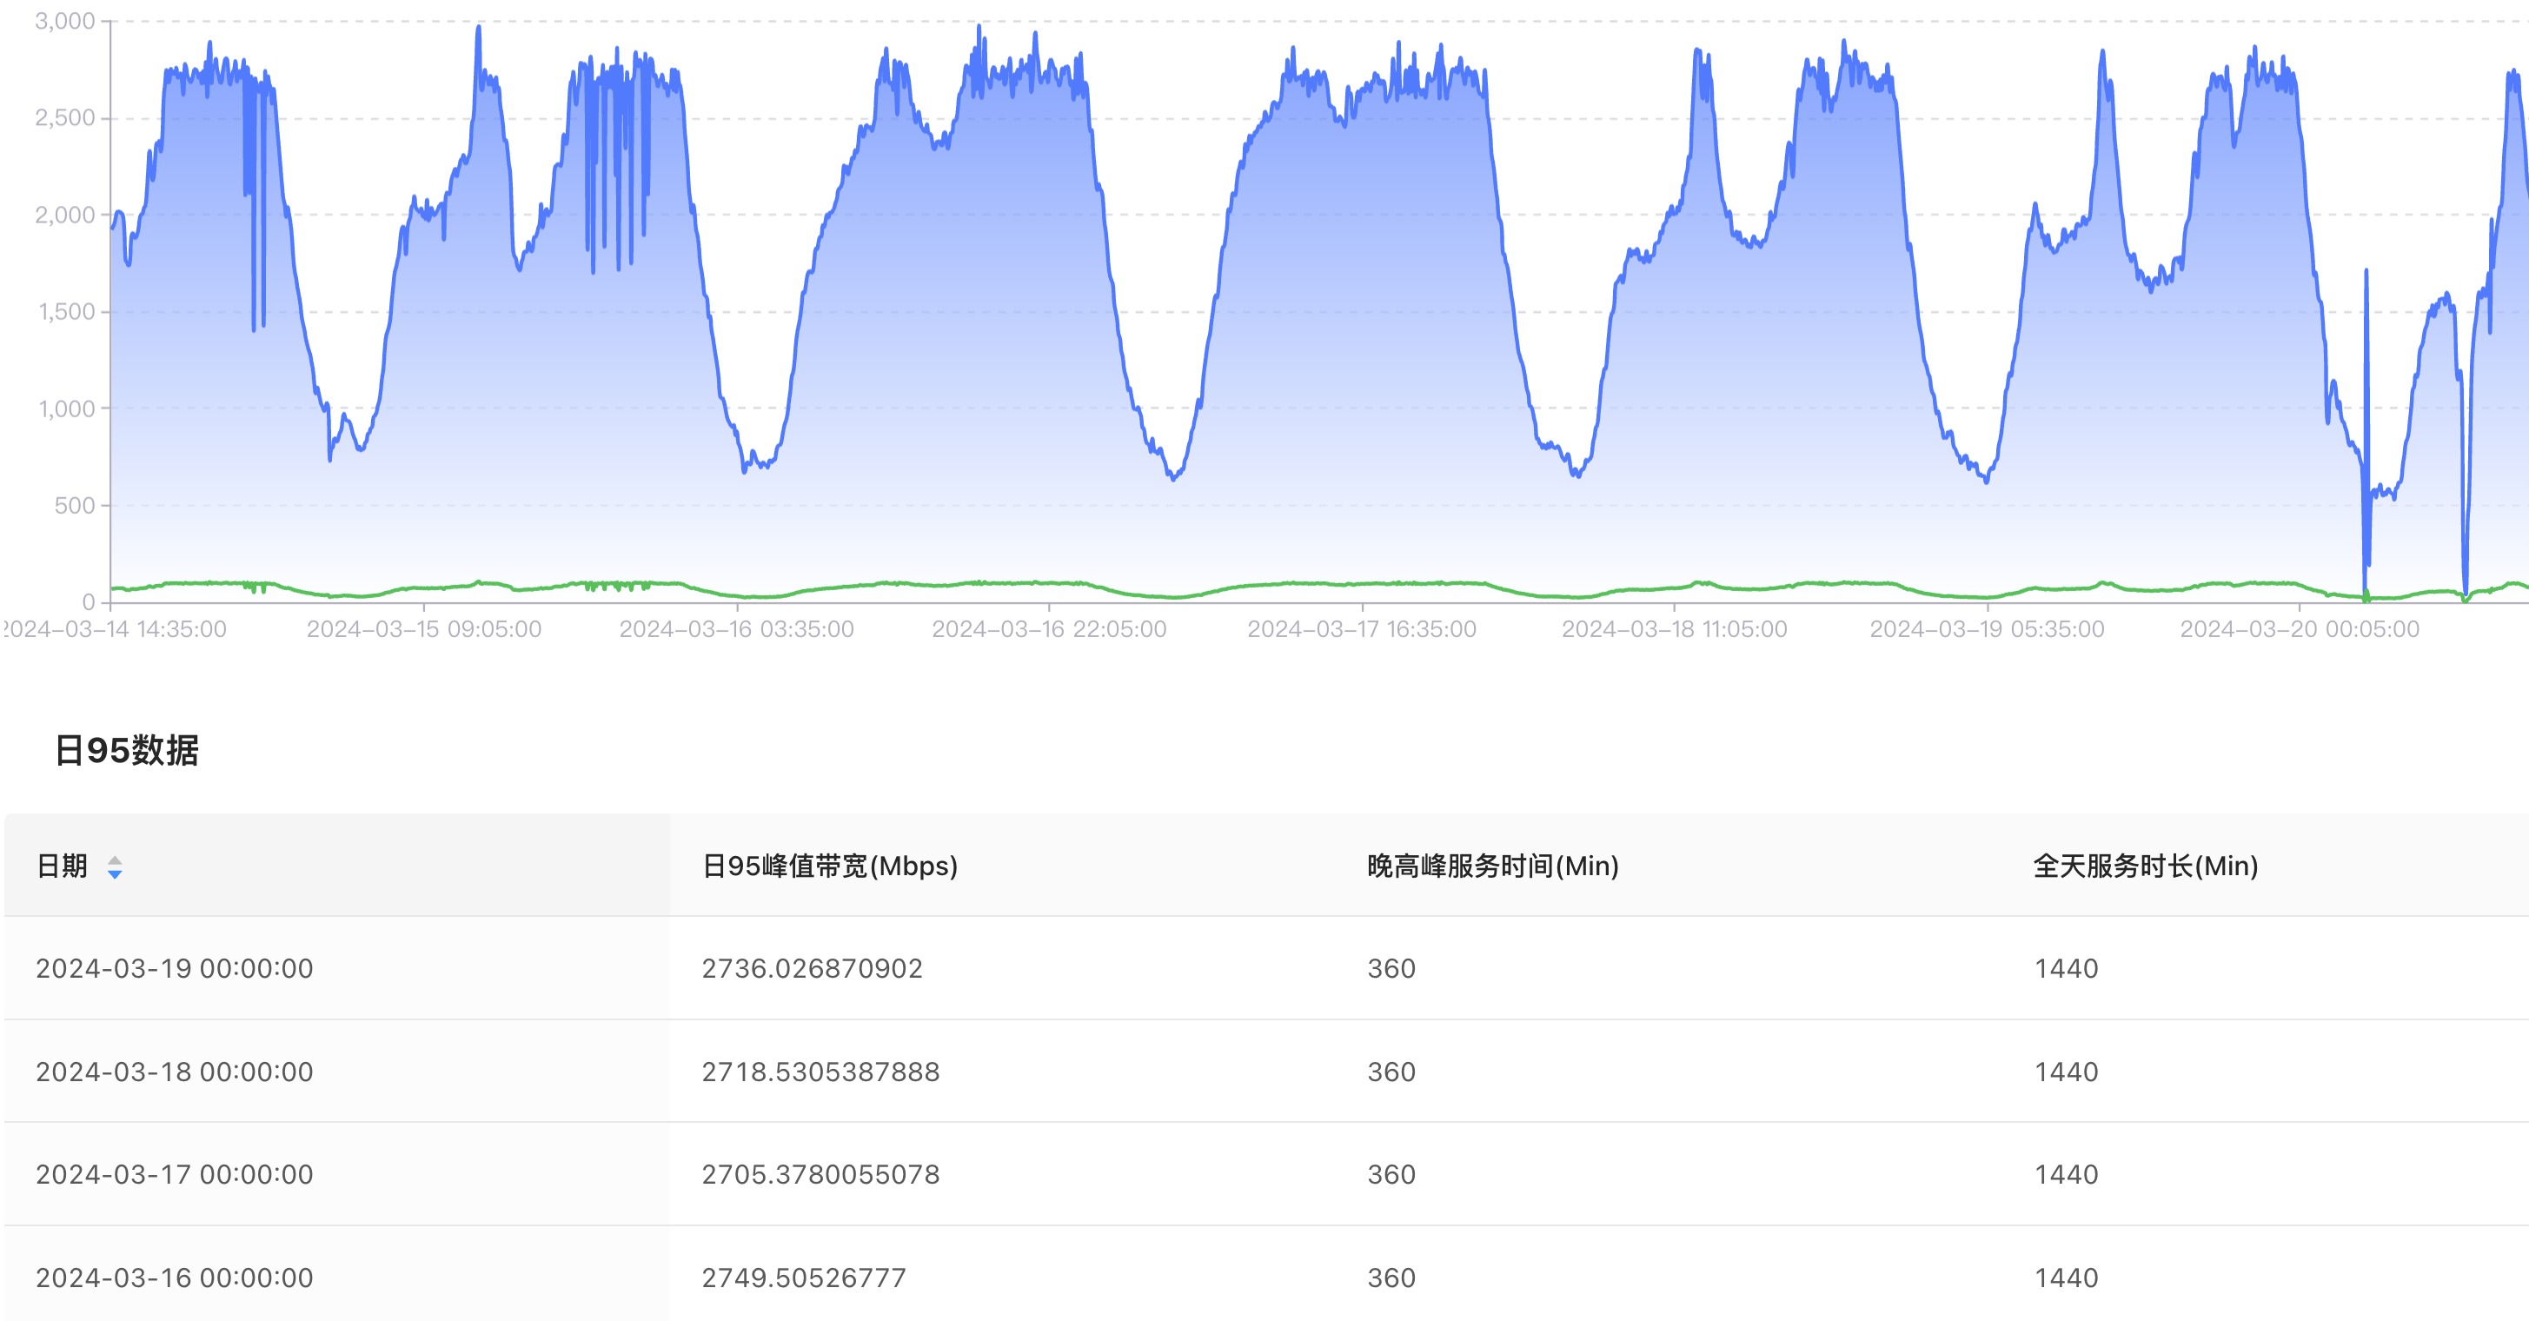2529x1321 pixels.
Task: Click y-axis label 3,000
Action: click(x=65, y=22)
